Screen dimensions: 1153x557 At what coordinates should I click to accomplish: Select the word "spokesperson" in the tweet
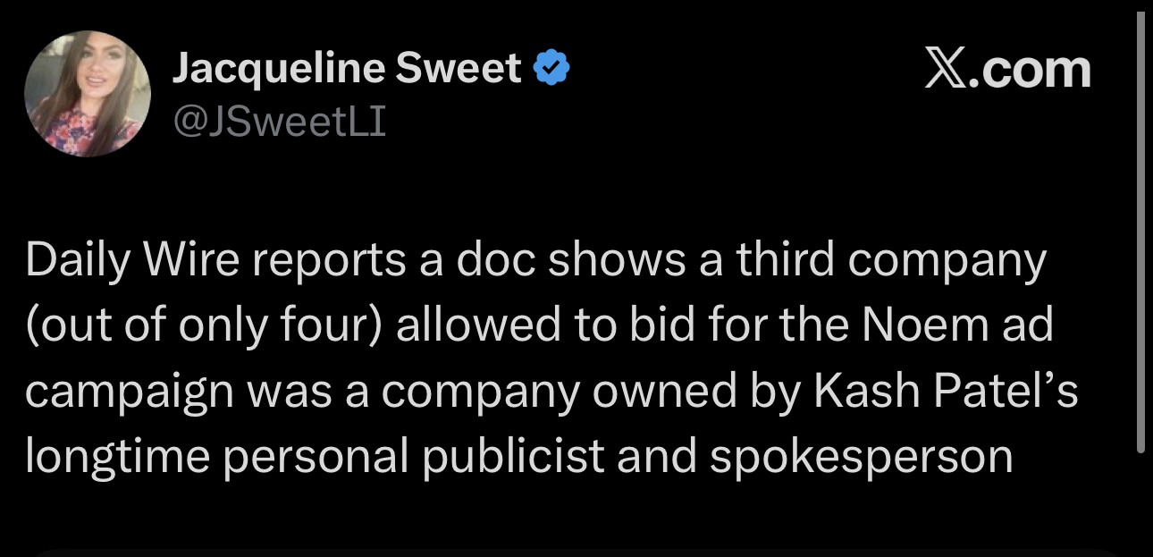(x=862, y=455)
